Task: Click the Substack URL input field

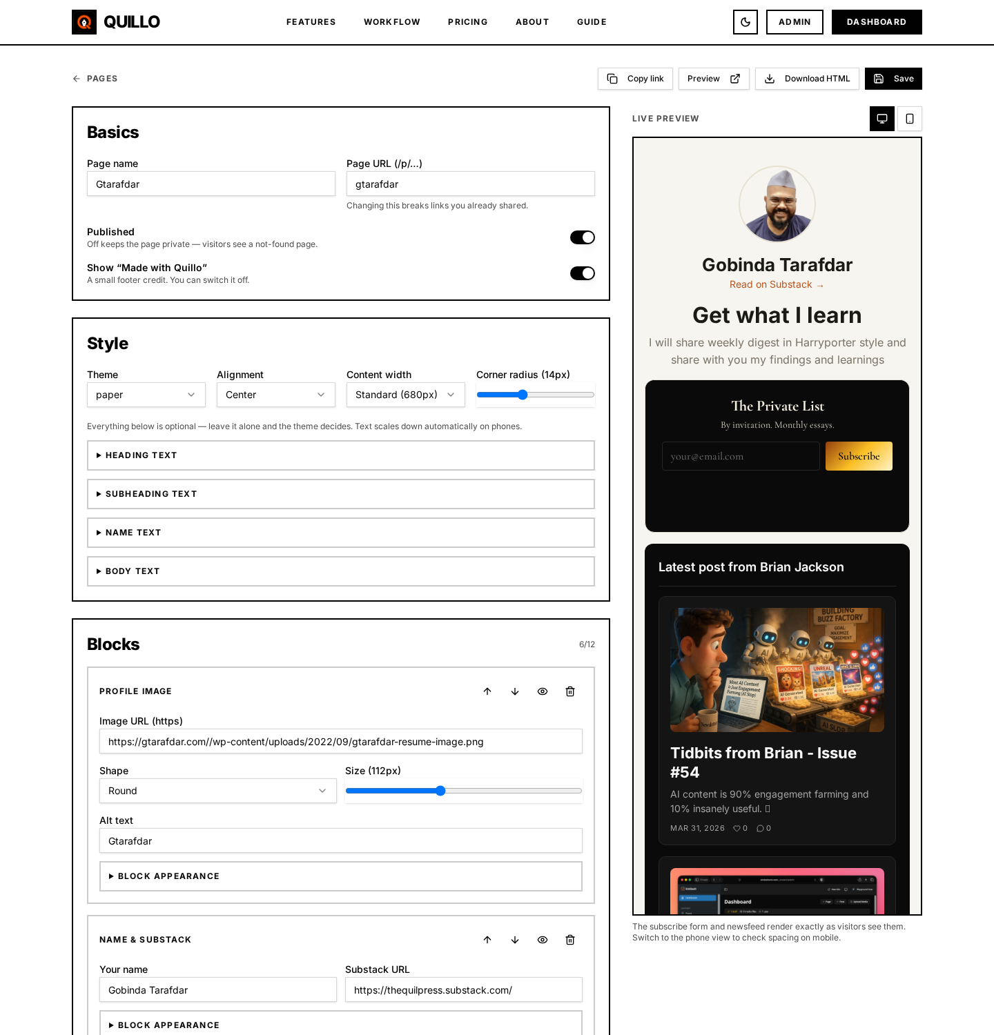Action: click(x=464, y=989)
